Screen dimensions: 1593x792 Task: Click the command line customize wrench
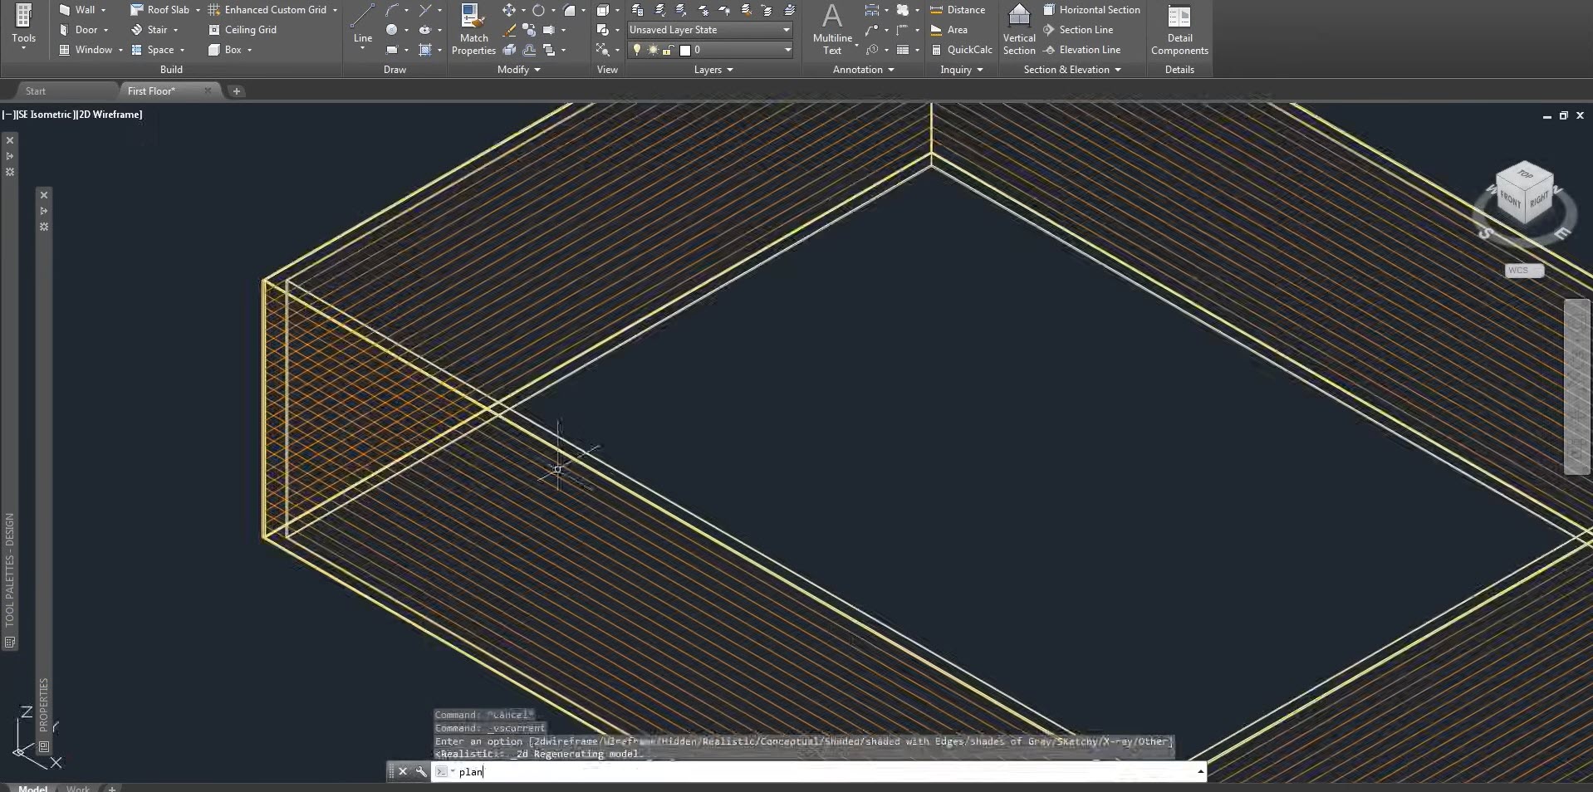tap(421, 772)
